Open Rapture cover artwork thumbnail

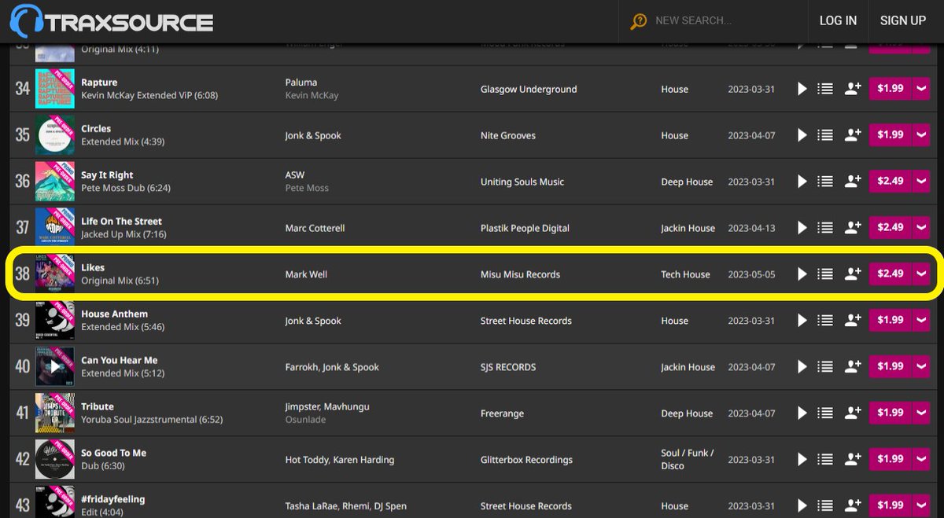(x=55, y=89)
